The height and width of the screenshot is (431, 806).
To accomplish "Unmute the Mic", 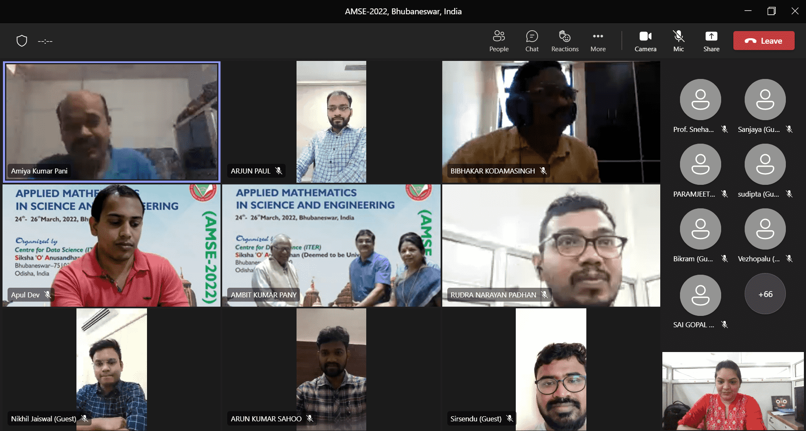I will (678, 41).
